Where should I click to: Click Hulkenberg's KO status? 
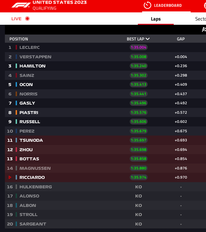click(139, 187)
